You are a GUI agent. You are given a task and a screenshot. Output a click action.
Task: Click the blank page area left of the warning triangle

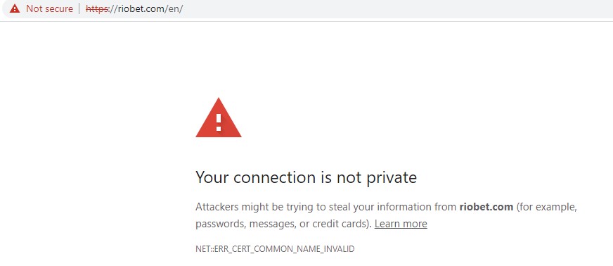pyautogui.click(x=98, y=118)
